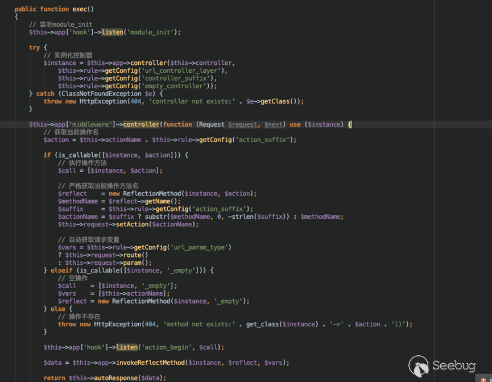Click highlighted controller on the middleware line
The height and width of the screenshot is (382, 492).
pos(141,124)
